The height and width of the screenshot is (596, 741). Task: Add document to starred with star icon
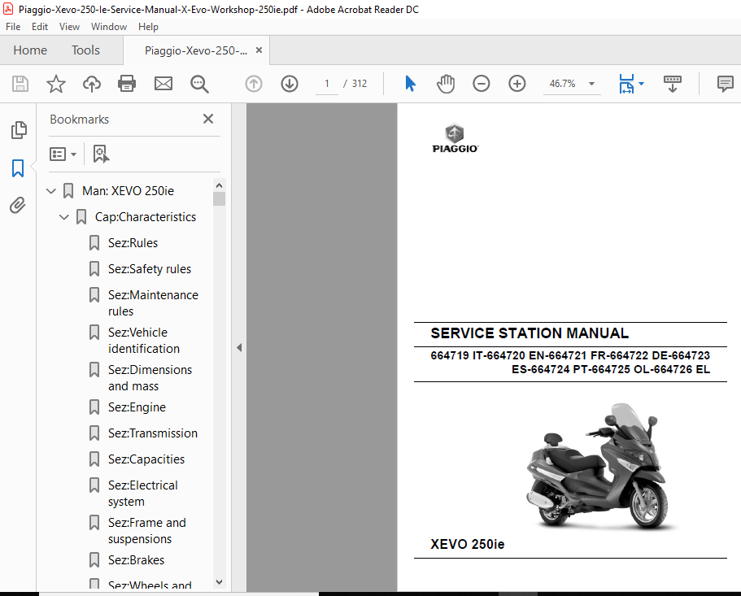pyautogui.click(x=56, y=84)
